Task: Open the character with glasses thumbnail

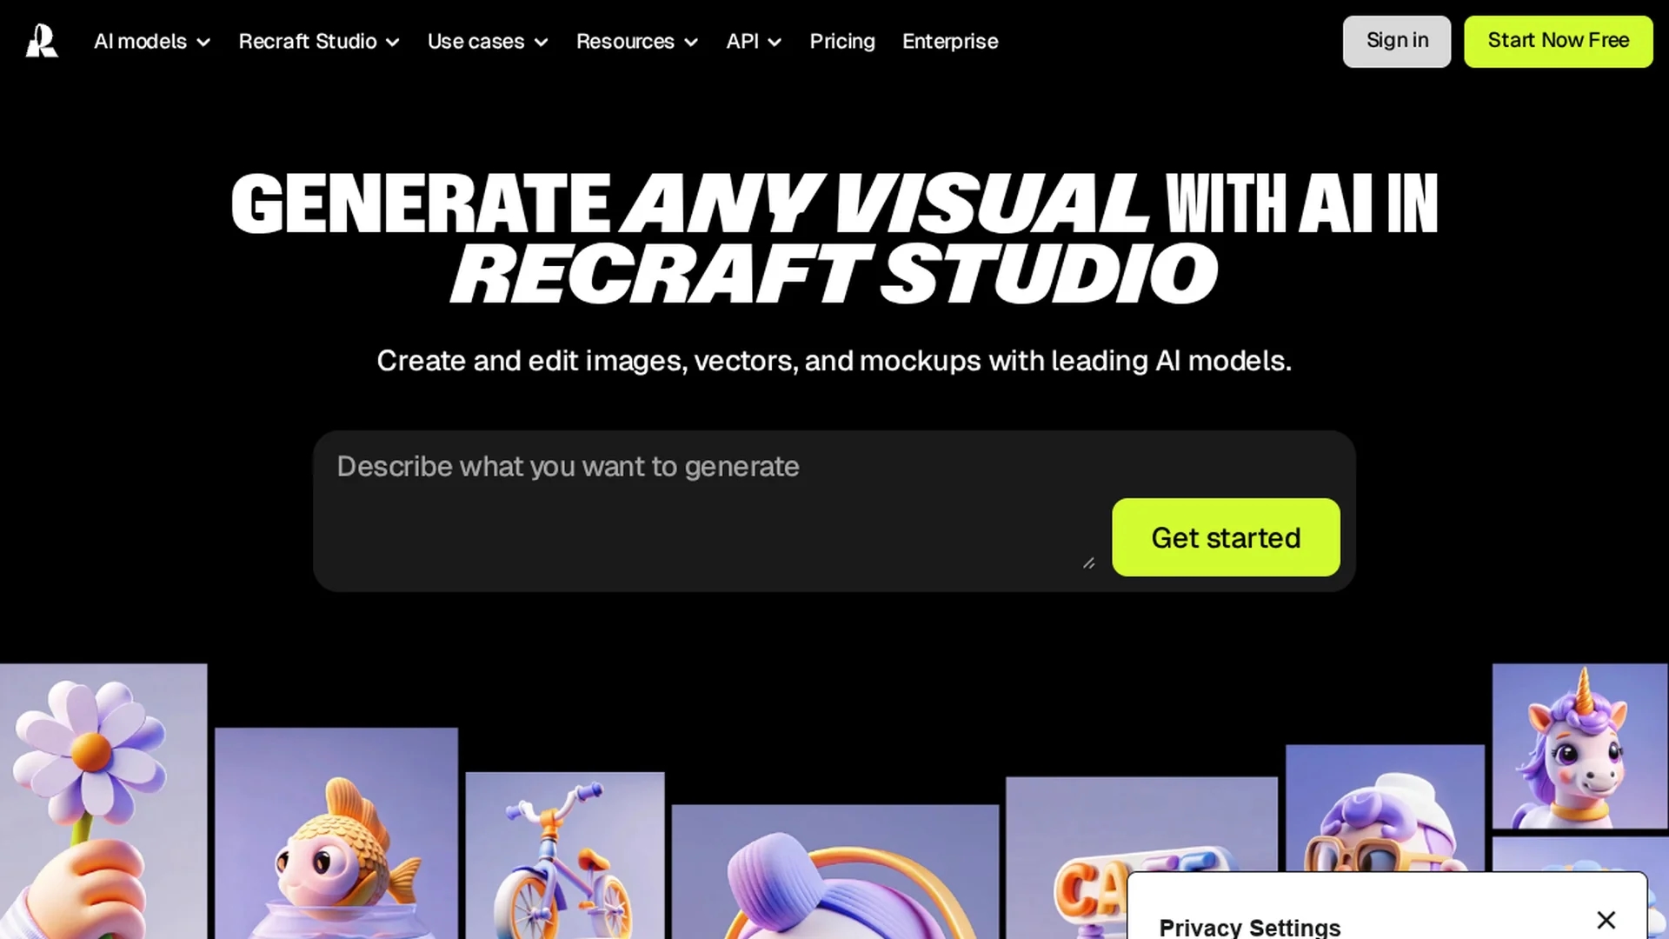Action: click(x=1385, y=808)
